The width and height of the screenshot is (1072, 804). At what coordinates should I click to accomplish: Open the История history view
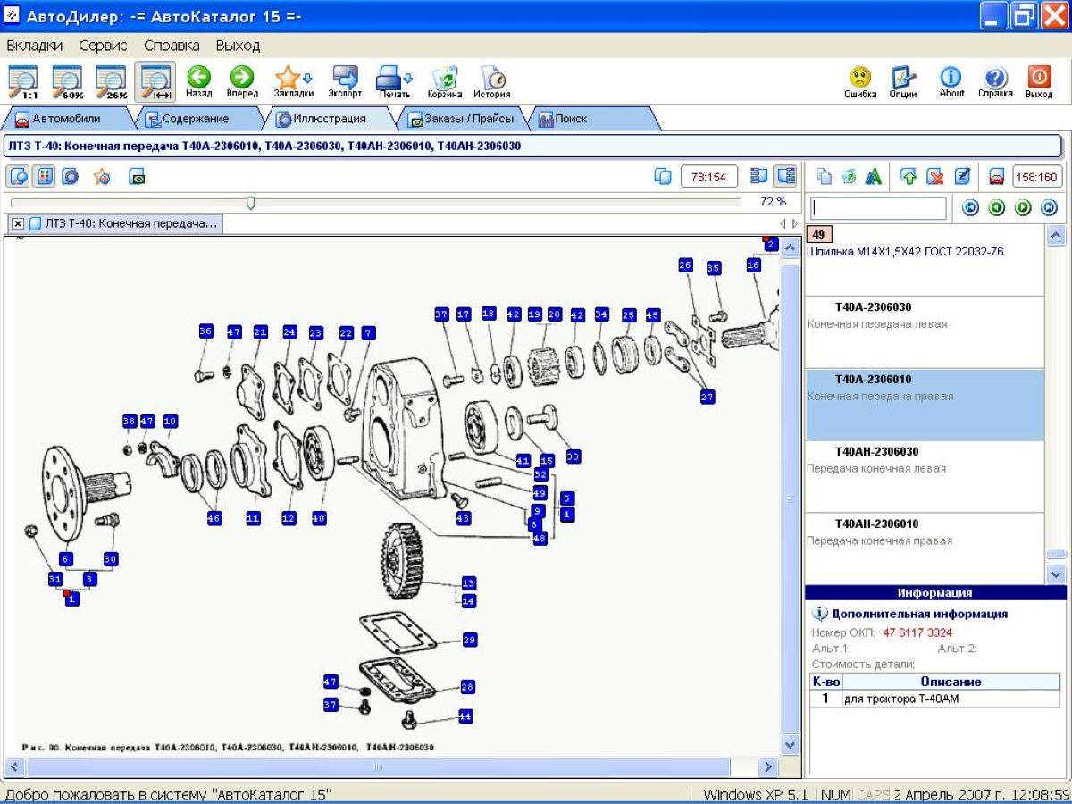coord(492,82)
